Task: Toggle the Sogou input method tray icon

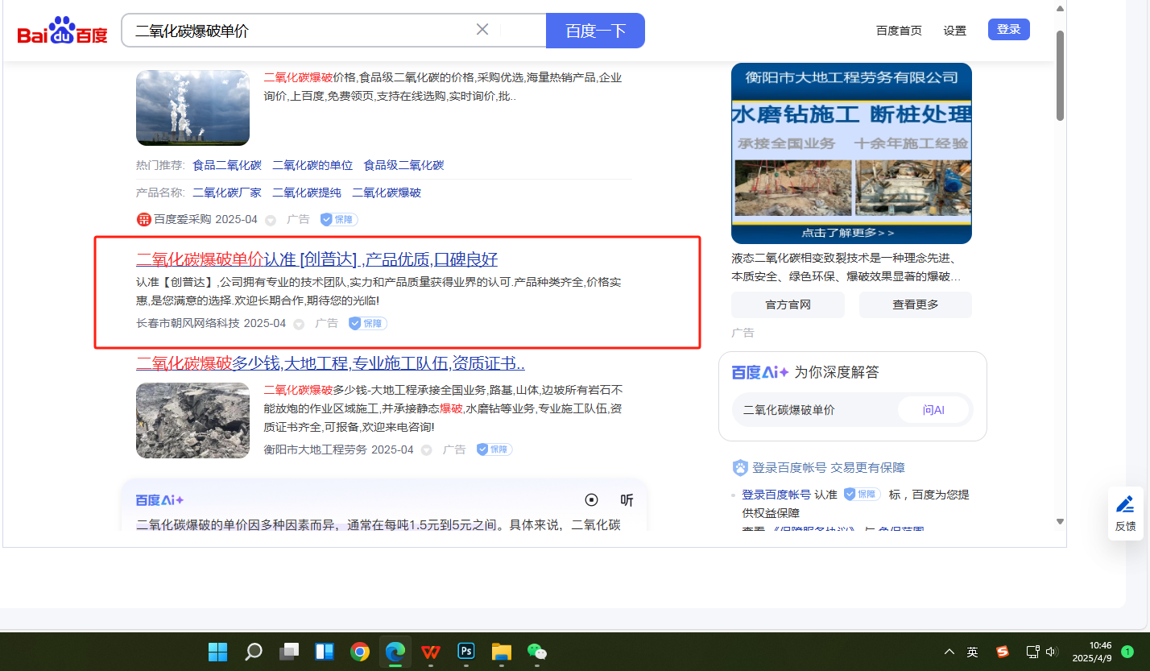Action: click(x=1002, y=652)
